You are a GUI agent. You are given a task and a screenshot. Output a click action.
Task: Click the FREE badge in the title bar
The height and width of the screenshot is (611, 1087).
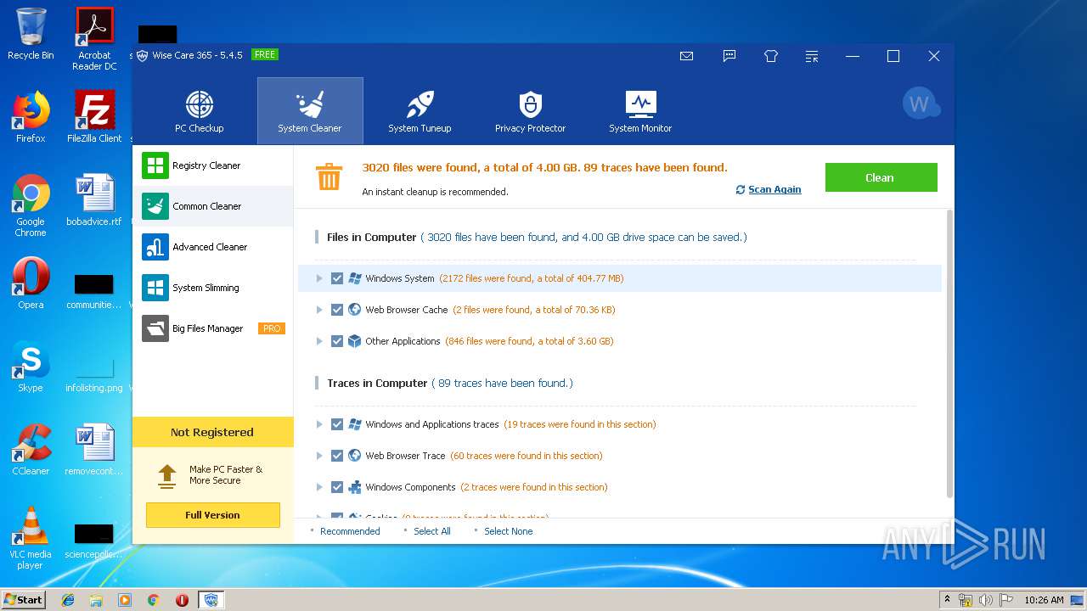click(x=265, y=54)
